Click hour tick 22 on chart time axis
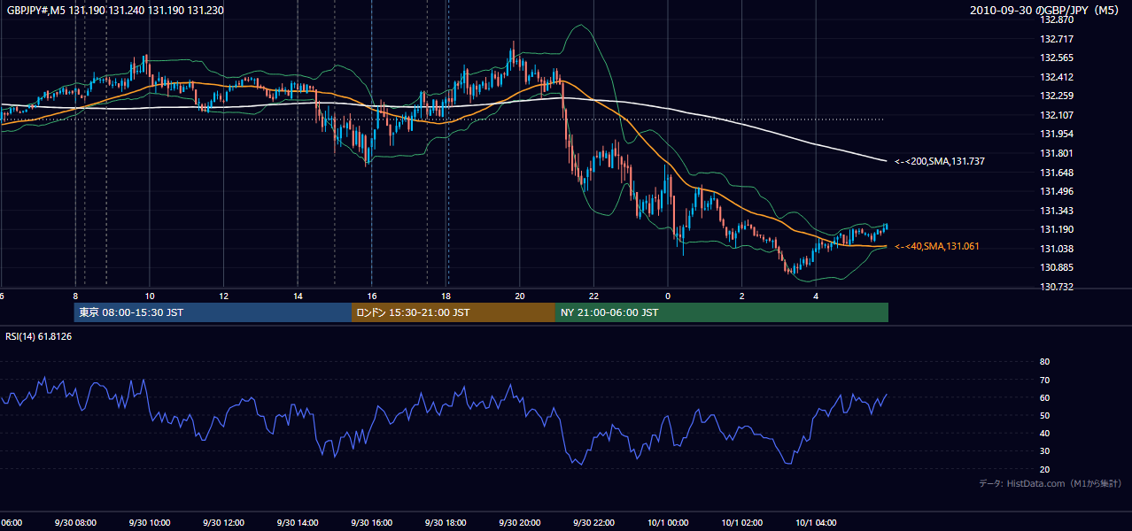 click(593, 296)
